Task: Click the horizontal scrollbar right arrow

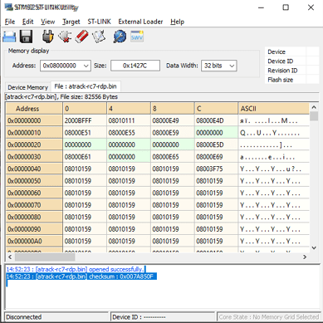Action: click(x=305, y=257)
